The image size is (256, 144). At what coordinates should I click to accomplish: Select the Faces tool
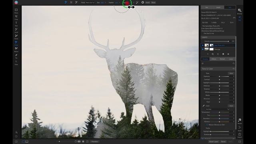(x=16, y=37)
